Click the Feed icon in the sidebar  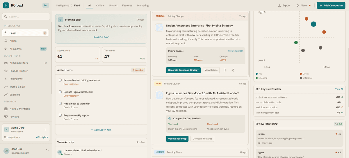coord(6,33)
